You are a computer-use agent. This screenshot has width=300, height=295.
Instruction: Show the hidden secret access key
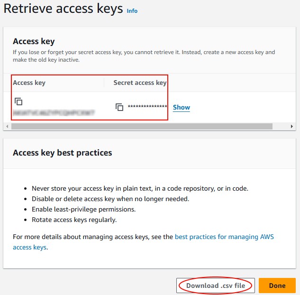pos(182,107)
